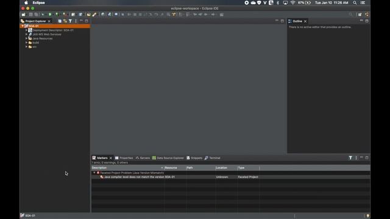Click Faceted Project type cell

coord(248,177)
